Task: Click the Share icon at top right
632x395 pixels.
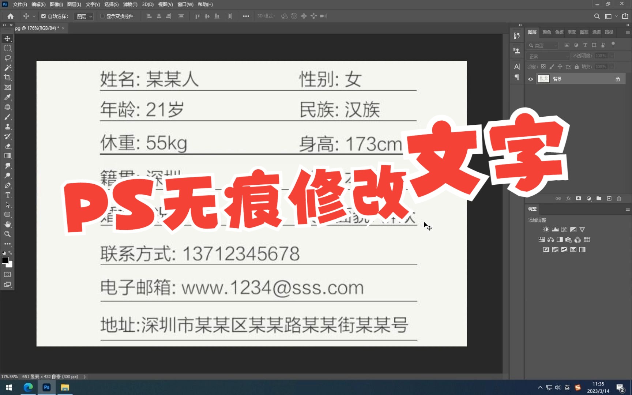Action: point(625,16)
